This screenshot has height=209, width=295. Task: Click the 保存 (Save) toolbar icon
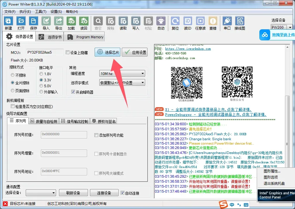pyautogui.click(x=34, y=23)
